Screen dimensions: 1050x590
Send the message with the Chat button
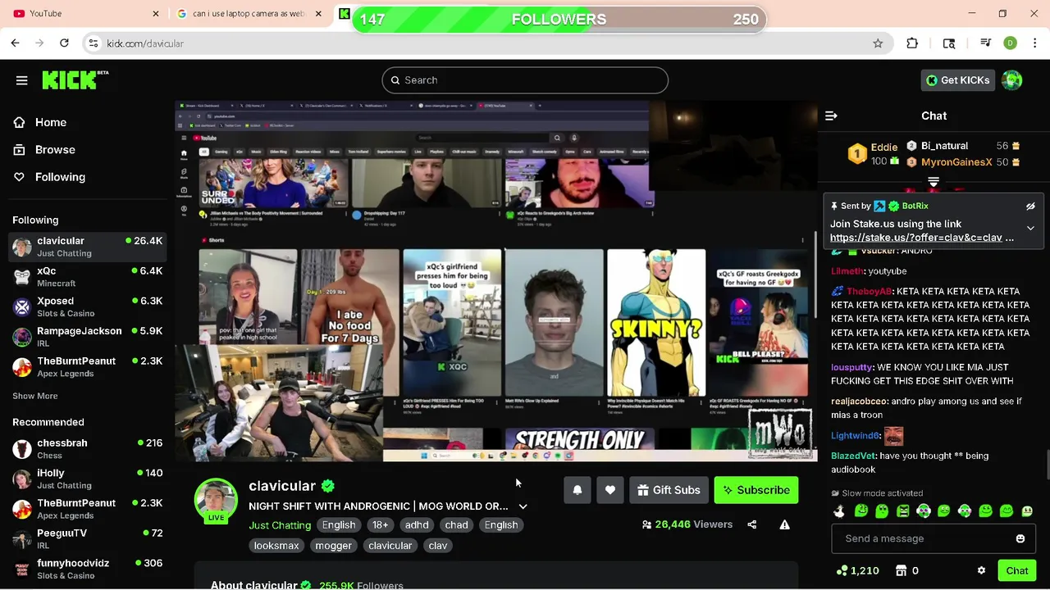(1017, 570)
